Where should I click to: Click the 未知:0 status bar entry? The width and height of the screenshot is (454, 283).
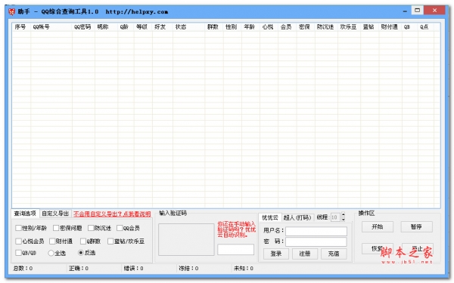(244, 268)
